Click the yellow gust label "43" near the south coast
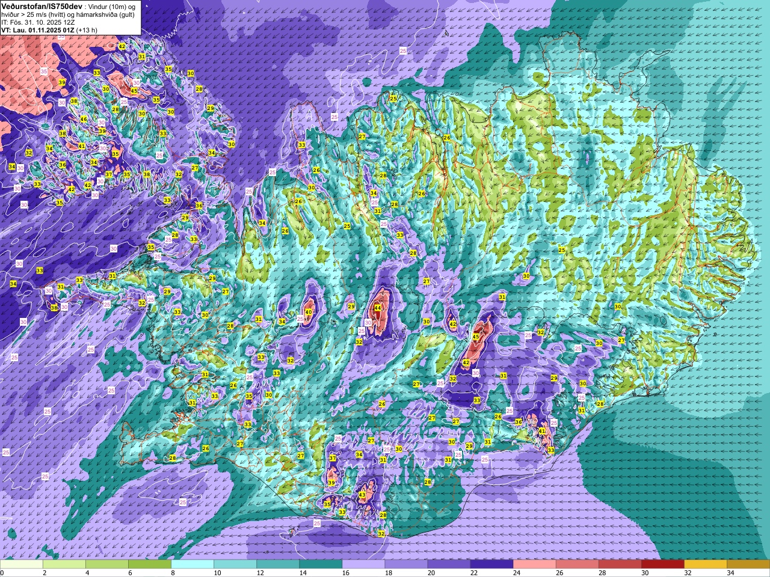Viewport: 770px width, 577px height. click(362, 495)
